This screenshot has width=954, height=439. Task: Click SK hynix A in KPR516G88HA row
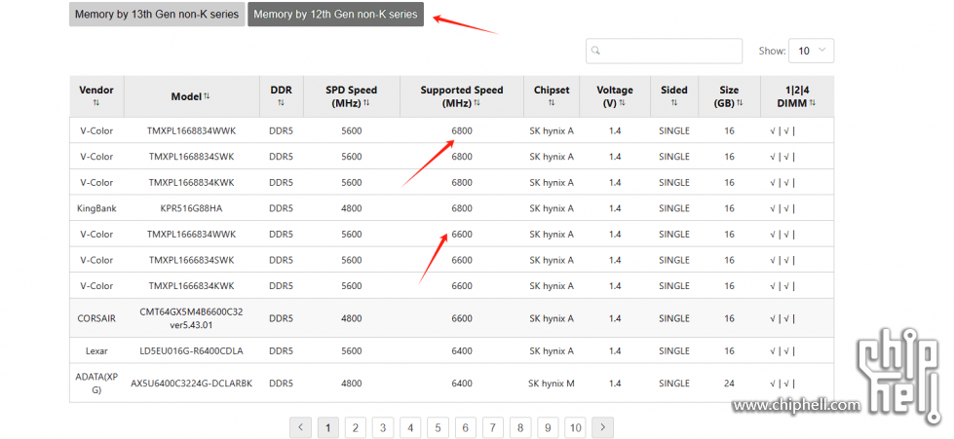click(552, 208)
